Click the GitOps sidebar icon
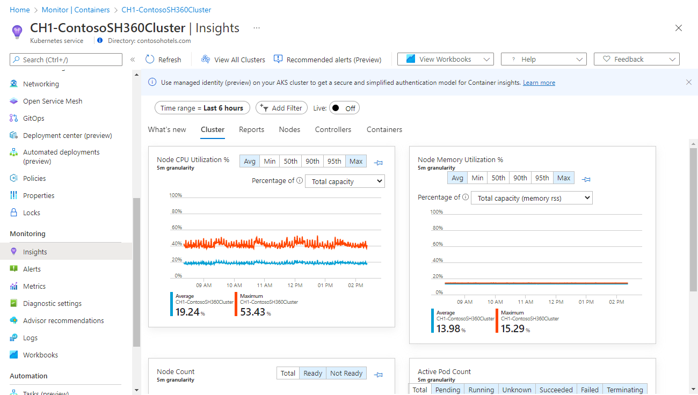This screenshot has width=698, height=395. coord(14,118)
